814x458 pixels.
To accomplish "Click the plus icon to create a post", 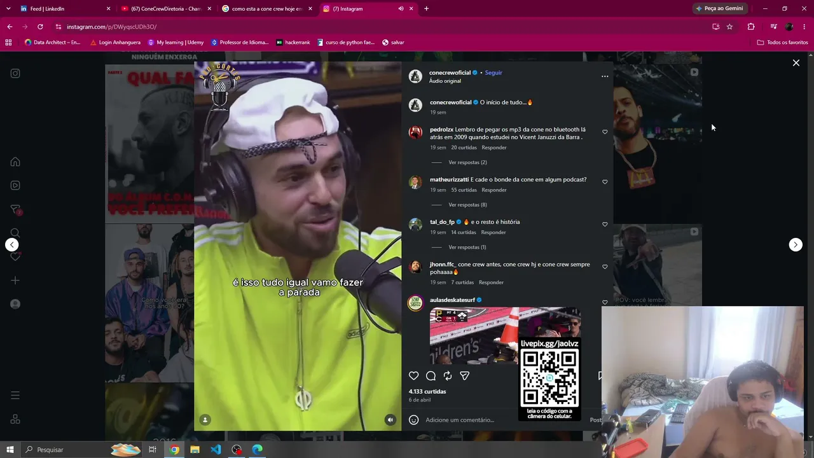I will coord(15,281).
